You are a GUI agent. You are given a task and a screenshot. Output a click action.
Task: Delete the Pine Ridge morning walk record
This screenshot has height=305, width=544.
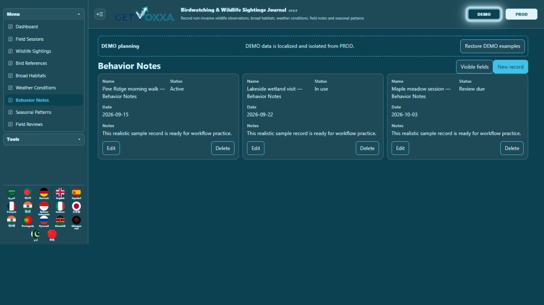223,148
